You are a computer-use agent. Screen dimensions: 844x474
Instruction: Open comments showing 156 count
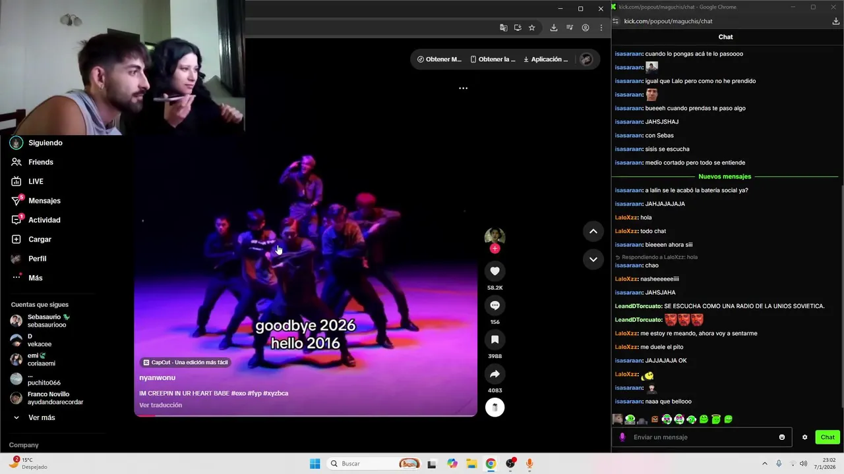point(495,305)
